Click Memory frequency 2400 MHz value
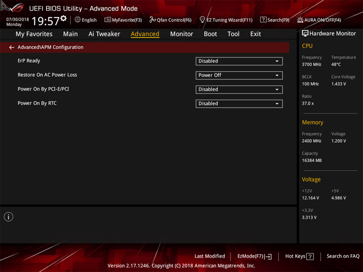Screen dimensions: 363x272 click(x=312, y=141)
